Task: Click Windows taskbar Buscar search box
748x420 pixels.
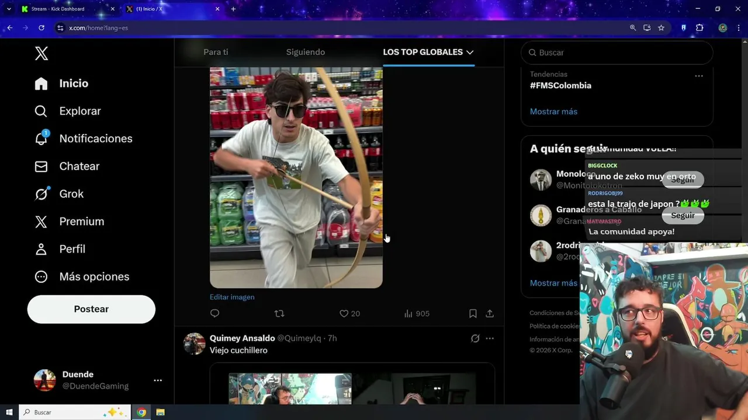Action: 75,412
